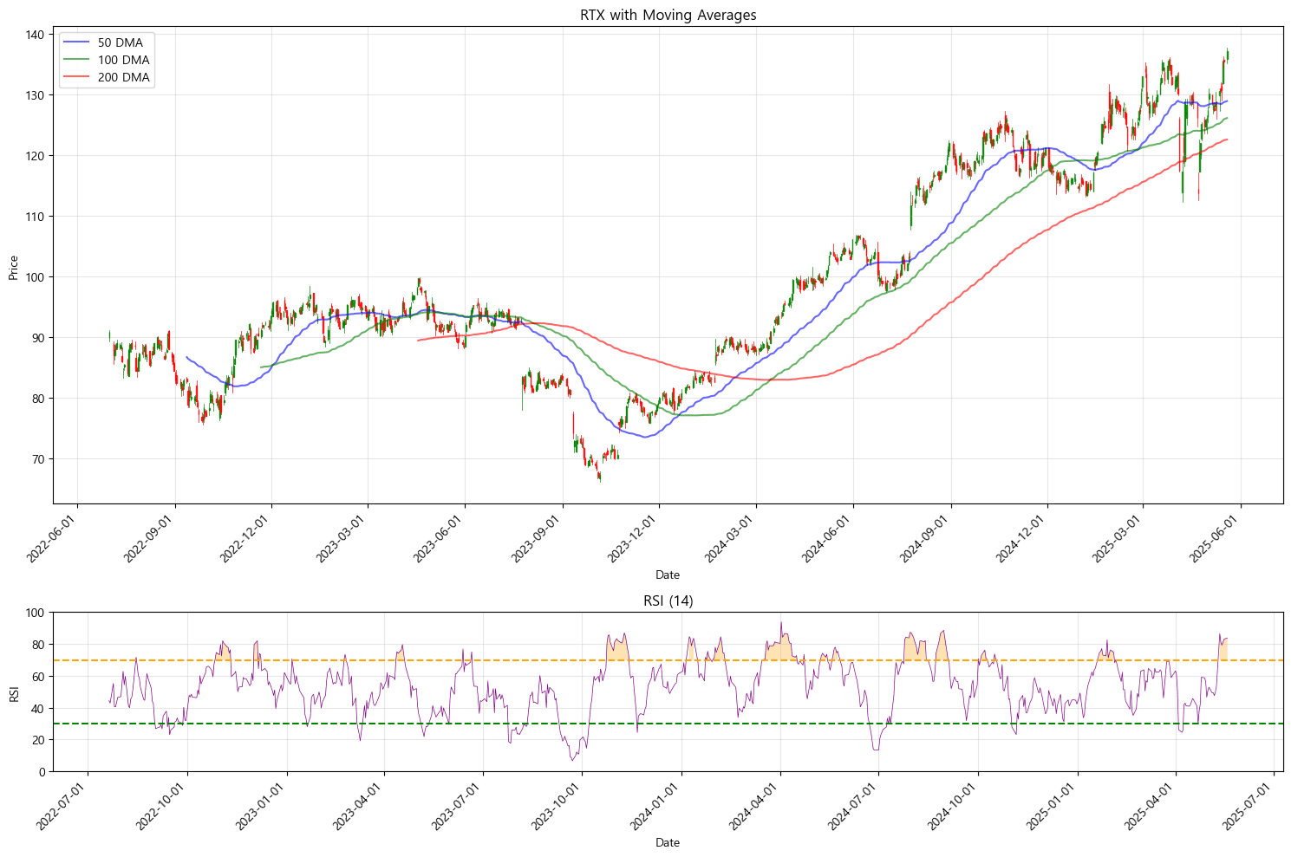Select the "200 DMA" legend label
This screenshot has height=857, width=1291.
[x=124, y=77]
